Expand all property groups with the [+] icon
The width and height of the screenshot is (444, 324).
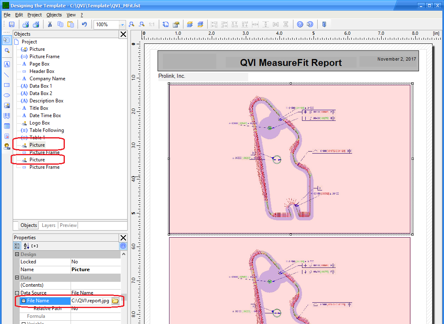tap(35, 246)
